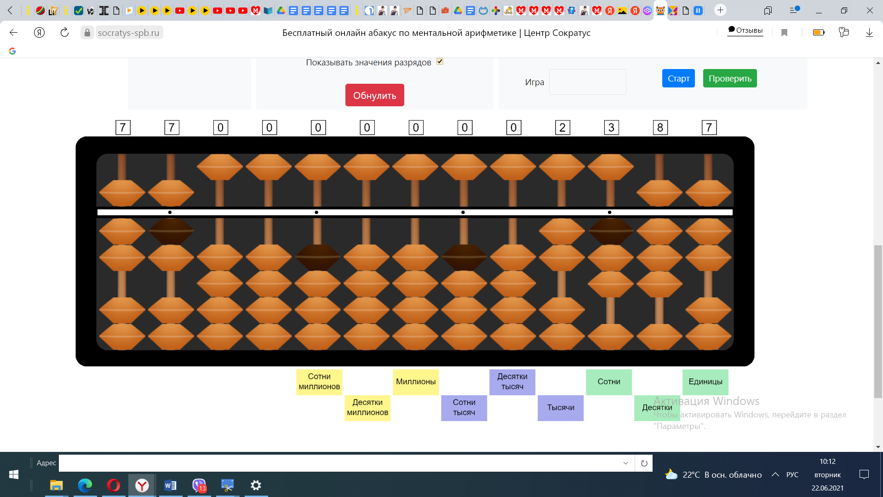Switch to the blue checkmark icon tab
Screen dimensions: 883x497
pyautogui.click(x=79, y=11)
